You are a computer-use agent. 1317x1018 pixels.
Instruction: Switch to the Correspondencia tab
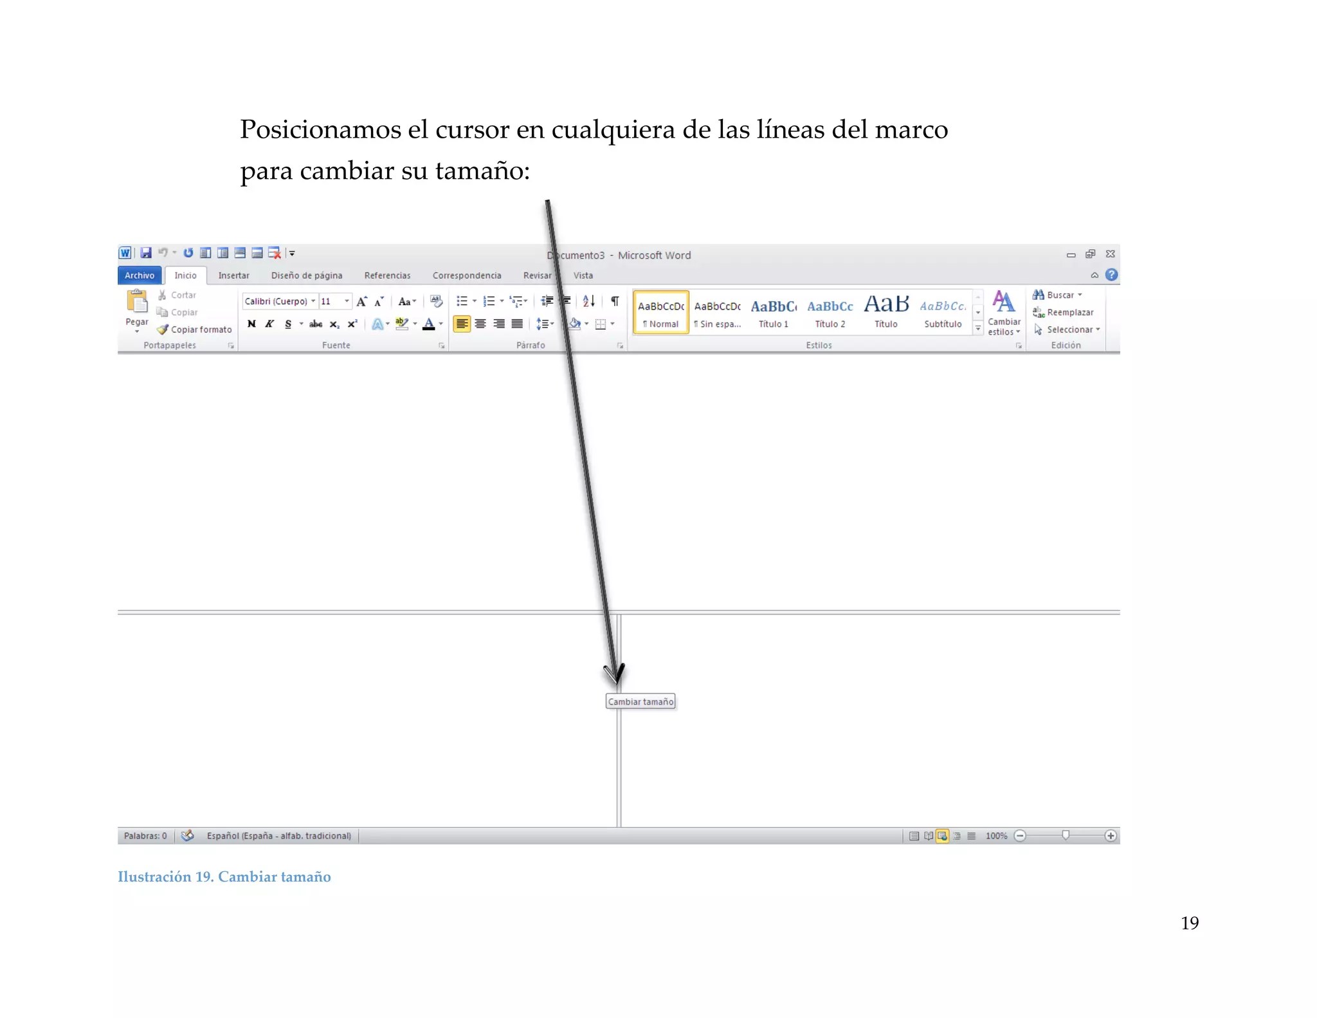[467, 275]
